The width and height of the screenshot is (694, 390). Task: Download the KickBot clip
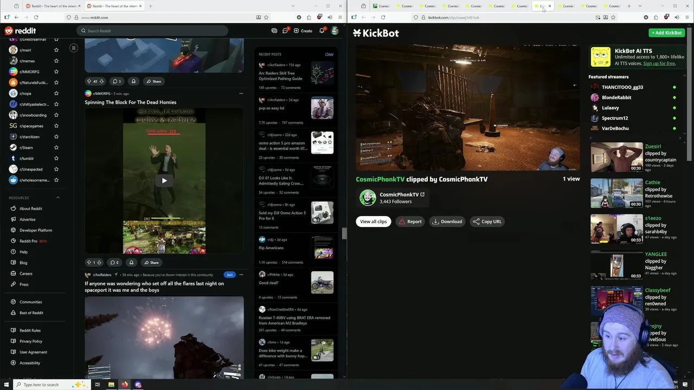click(447, 222)
